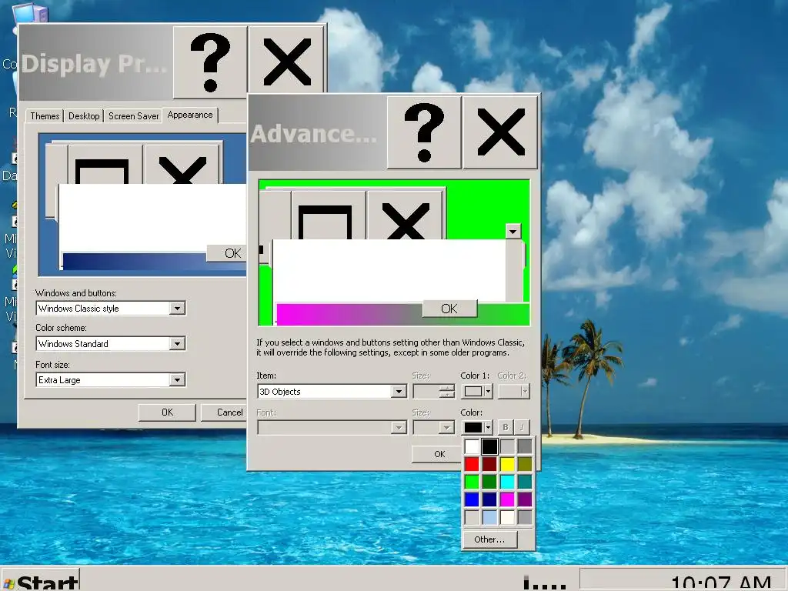Click the OK message box button in the green preview
This screenshot has width=788, height=591.
click(x=449, y=309)
